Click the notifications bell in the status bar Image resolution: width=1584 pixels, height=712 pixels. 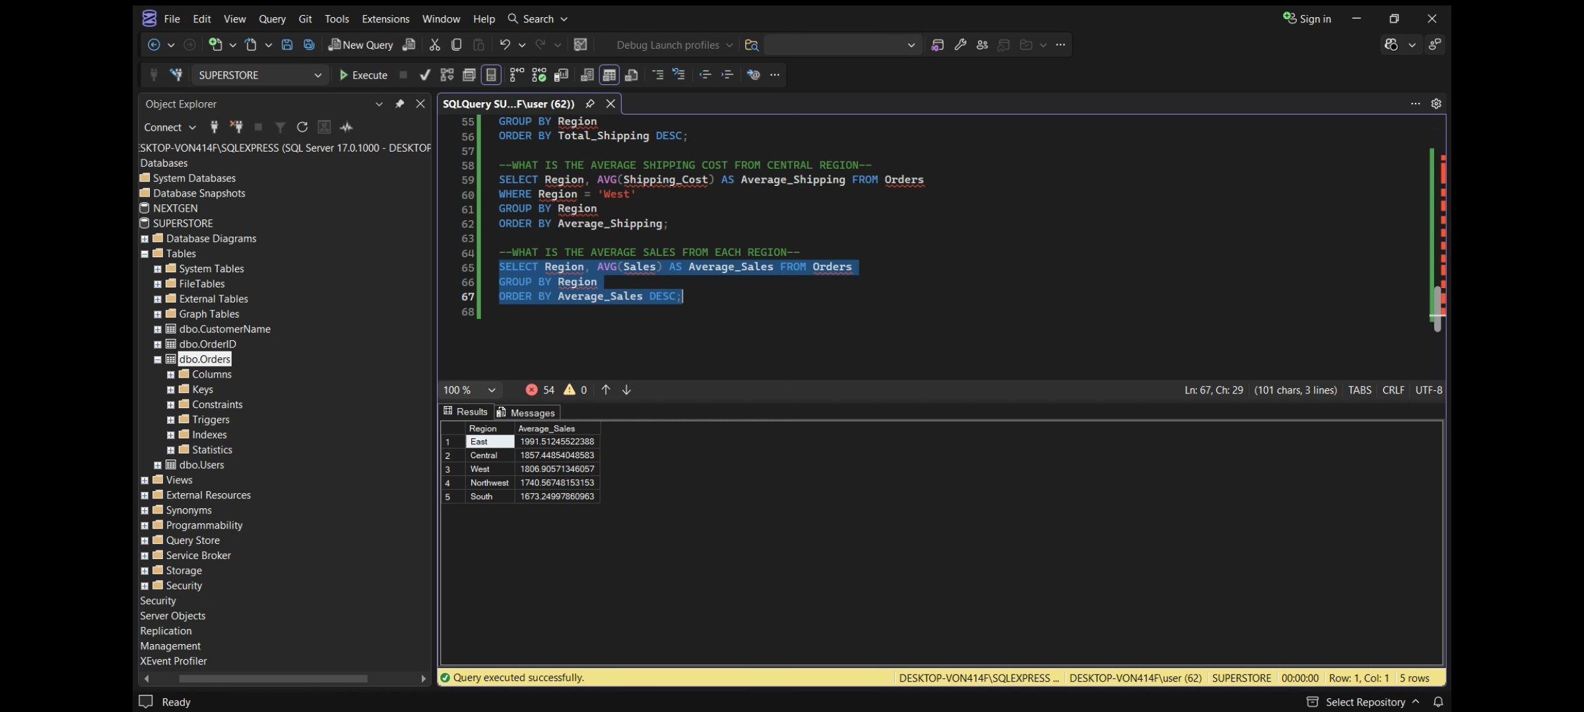point(1438,702)
